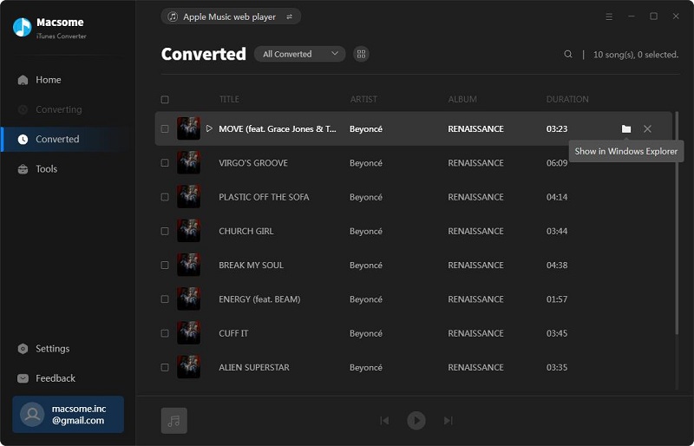
Task: Click the swap source arrows icon
Action: point(289,16)
